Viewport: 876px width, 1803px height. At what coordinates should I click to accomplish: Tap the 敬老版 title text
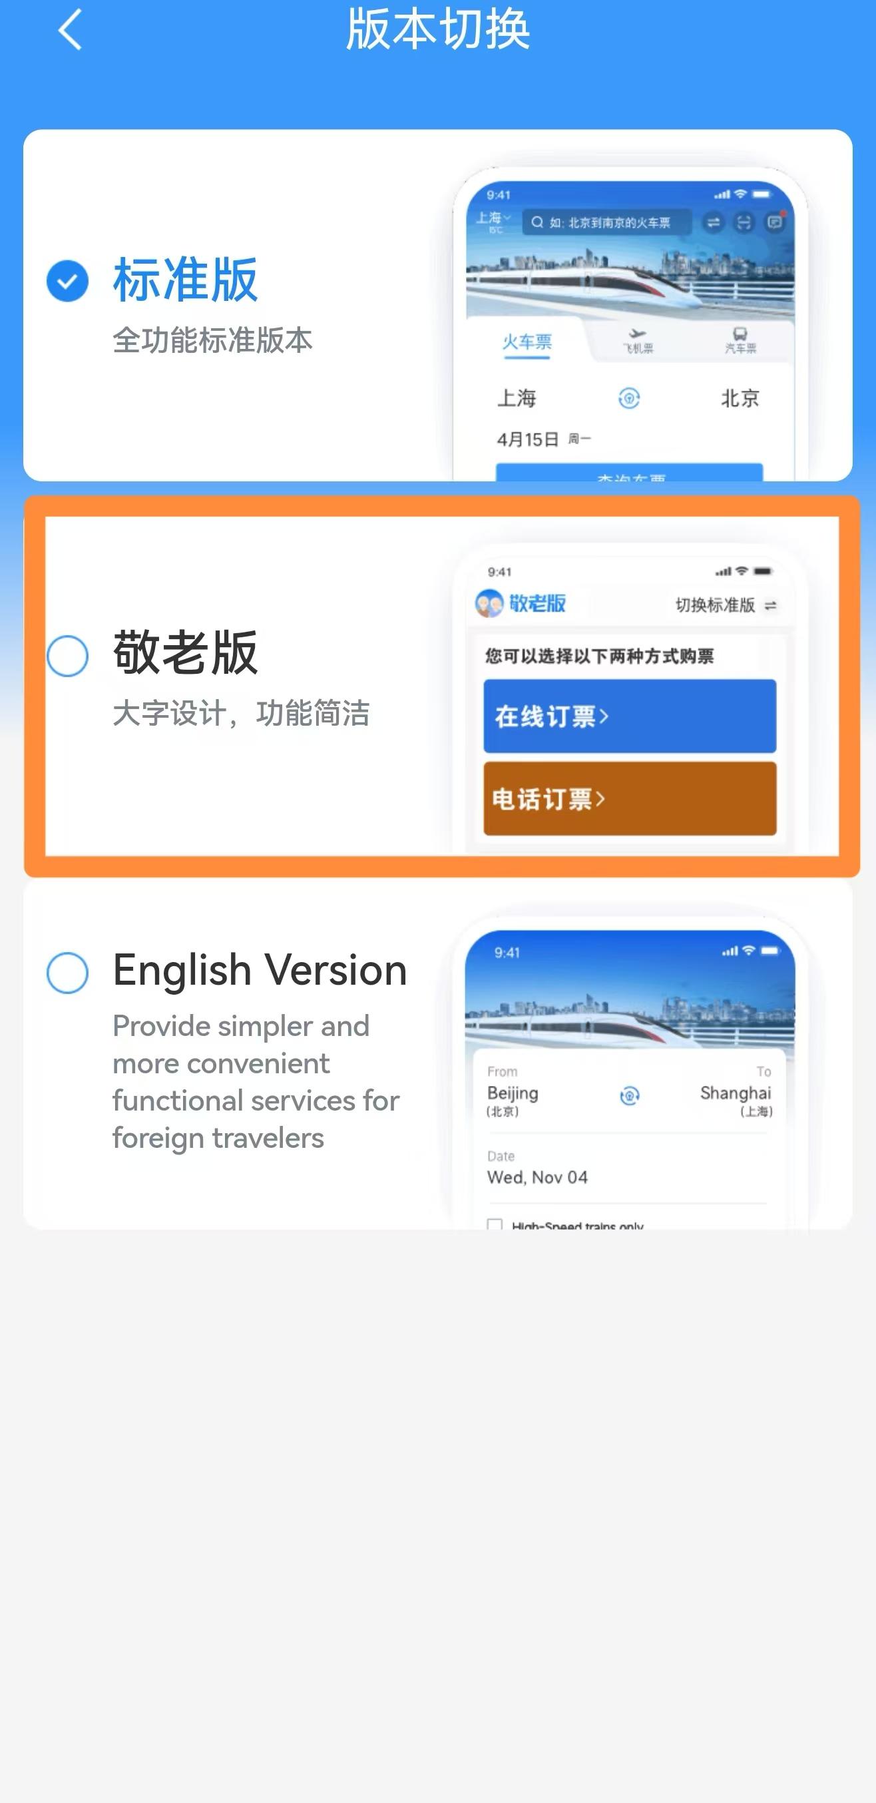click(186, 652)
